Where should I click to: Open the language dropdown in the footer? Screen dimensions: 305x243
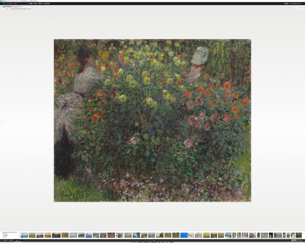tap(172, 242)
